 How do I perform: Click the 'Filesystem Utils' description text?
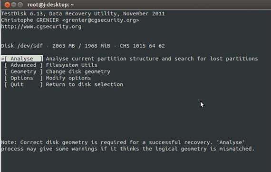pos(71,65)
